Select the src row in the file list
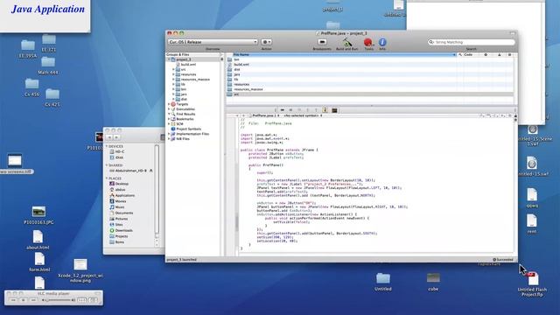 tap(369, 94)
